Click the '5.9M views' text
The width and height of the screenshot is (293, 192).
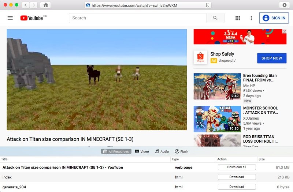[252, 123]
